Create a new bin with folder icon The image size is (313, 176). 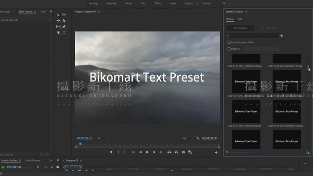(x=58, y=167)
